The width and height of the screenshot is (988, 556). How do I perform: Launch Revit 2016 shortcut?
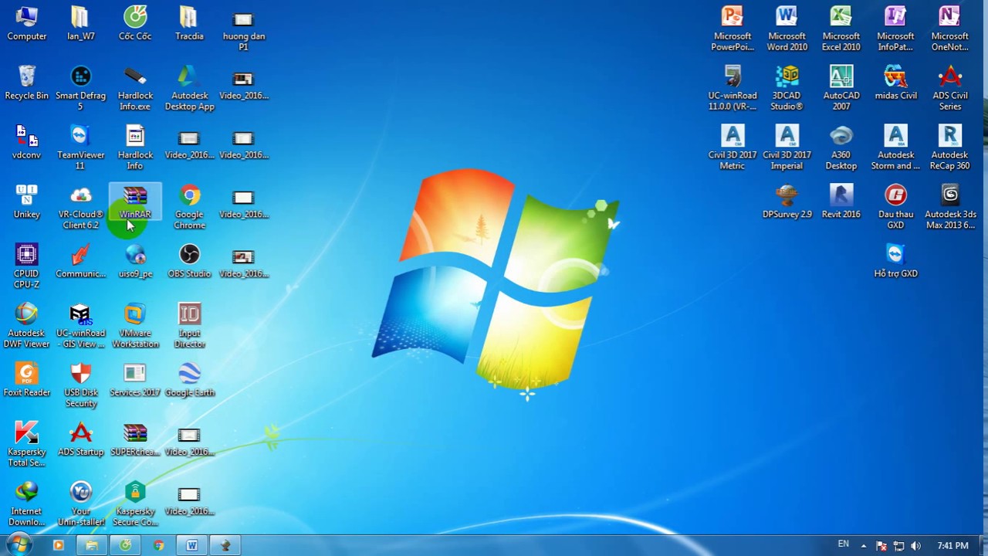841,202
